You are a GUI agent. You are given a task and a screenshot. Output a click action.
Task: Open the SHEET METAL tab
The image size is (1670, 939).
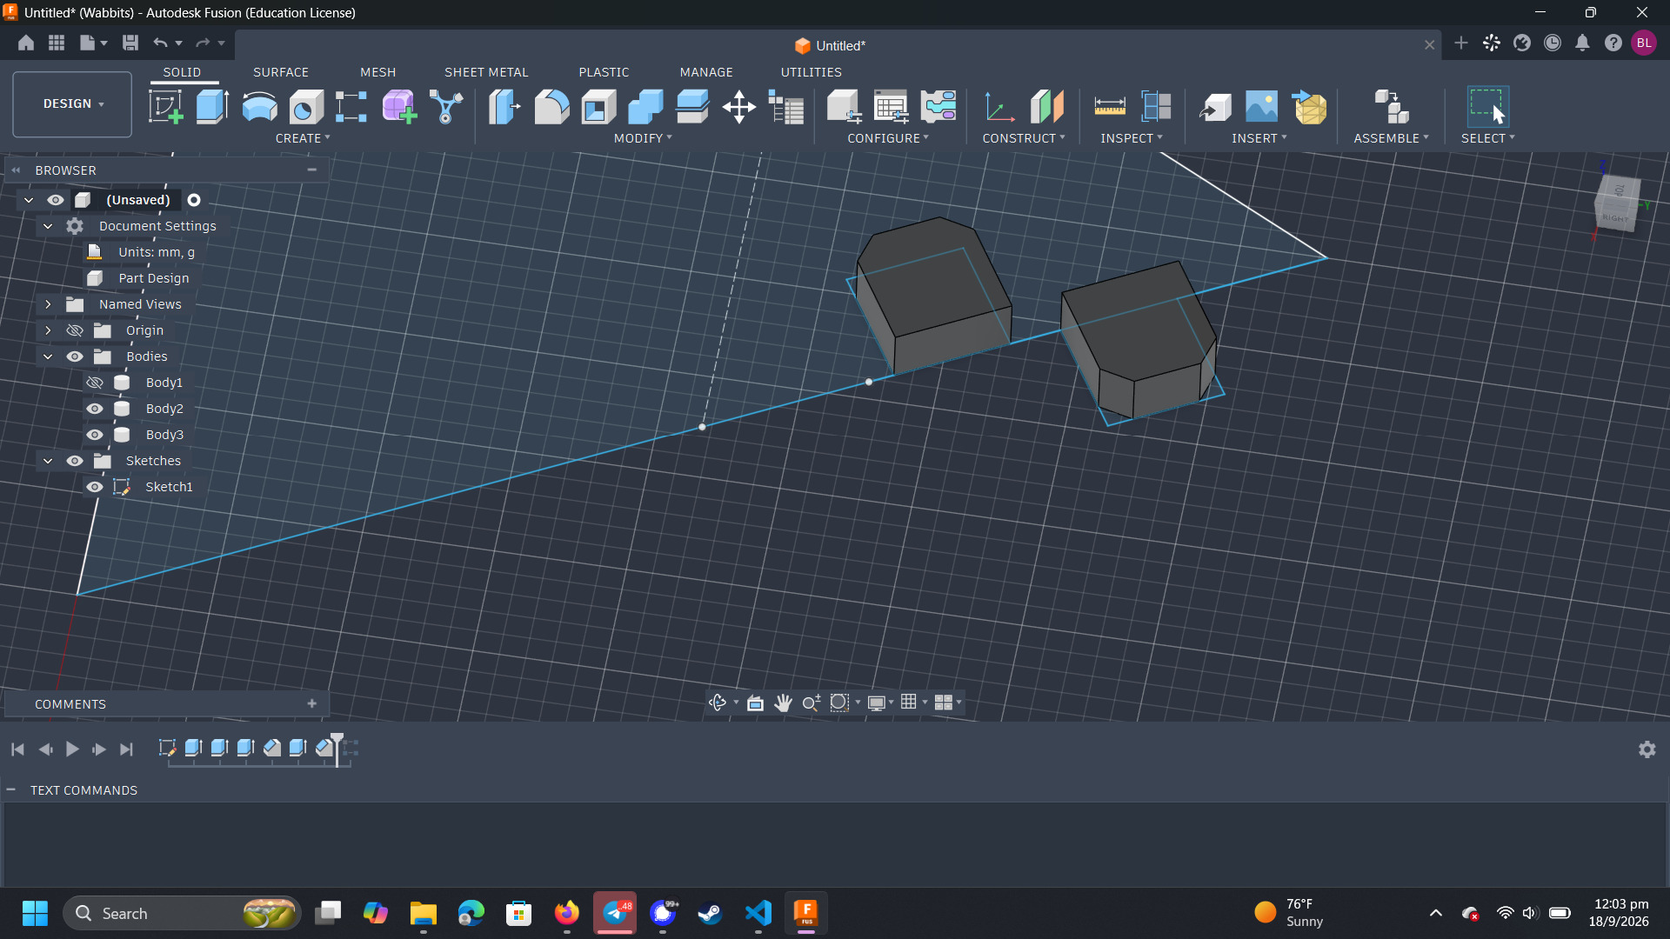[x=486, y=72]
